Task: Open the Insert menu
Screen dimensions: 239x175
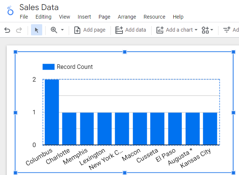Action: (x=84, y=17)
